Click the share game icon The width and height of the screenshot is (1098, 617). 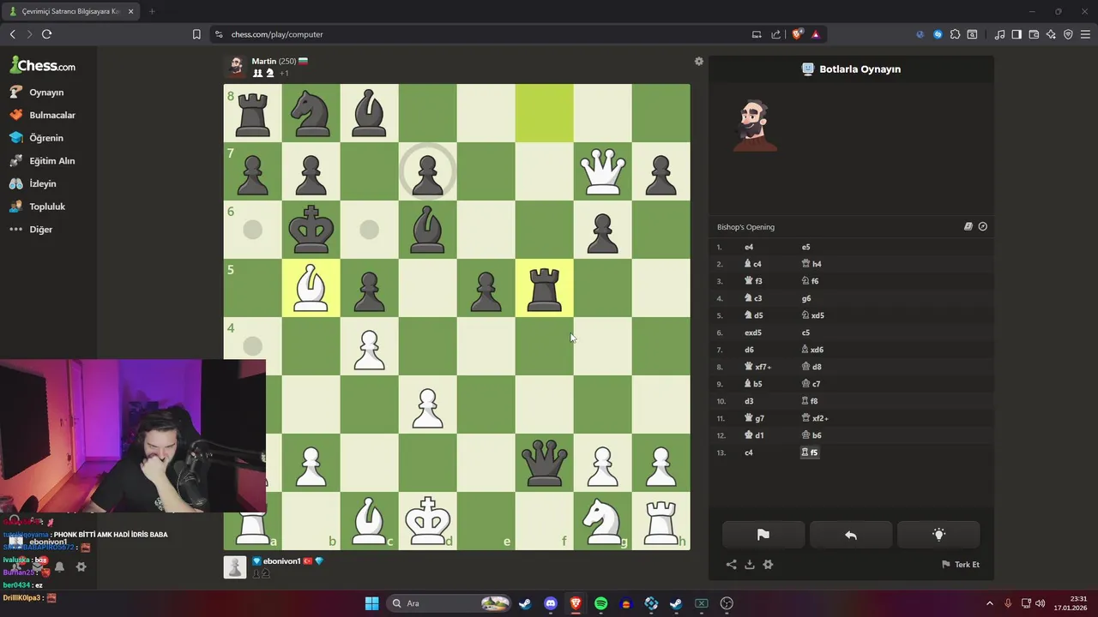point(731,565)
